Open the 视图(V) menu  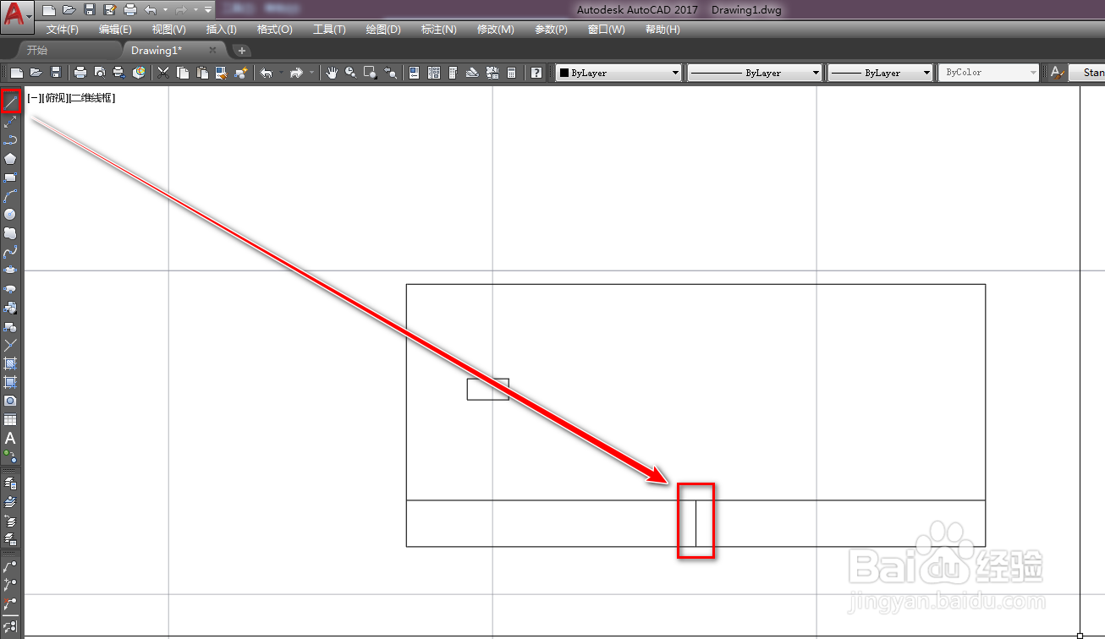tap(169, 30)
